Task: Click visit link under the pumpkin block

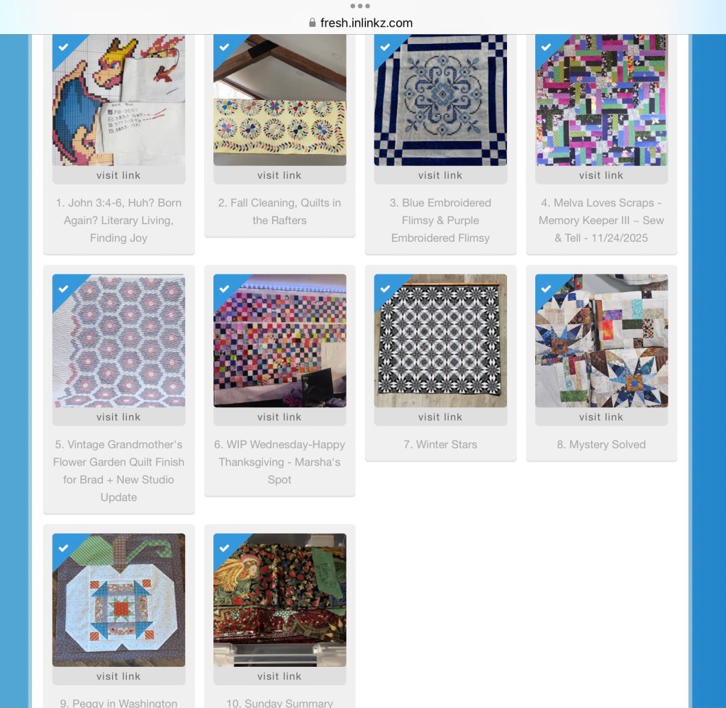Action: tap(118, 676)
